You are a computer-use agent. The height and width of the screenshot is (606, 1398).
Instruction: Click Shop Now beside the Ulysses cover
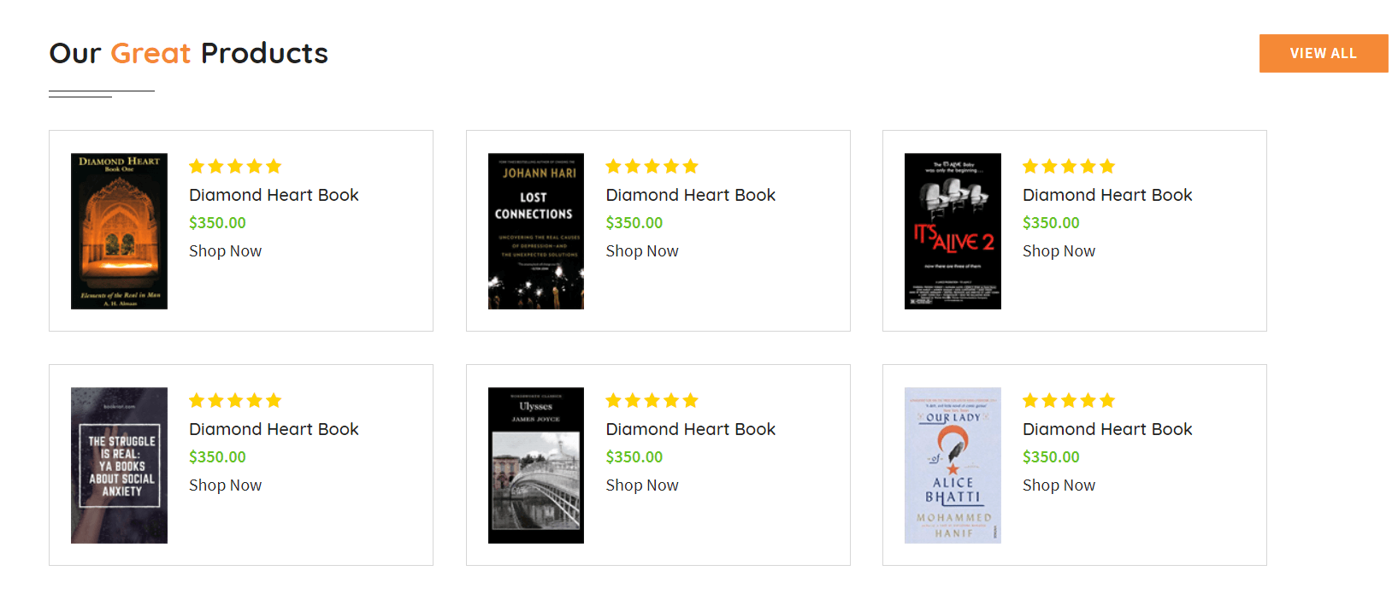tap(641, 485)
